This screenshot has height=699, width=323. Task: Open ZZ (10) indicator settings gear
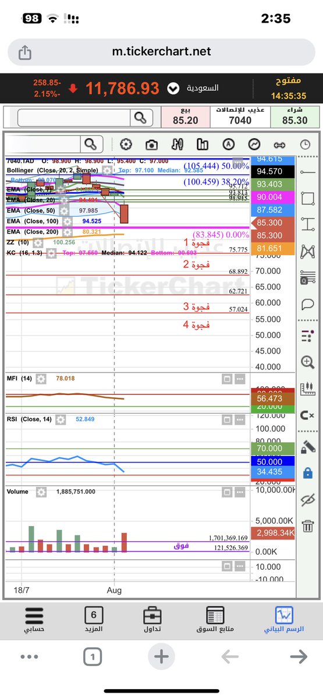(38, 242)
